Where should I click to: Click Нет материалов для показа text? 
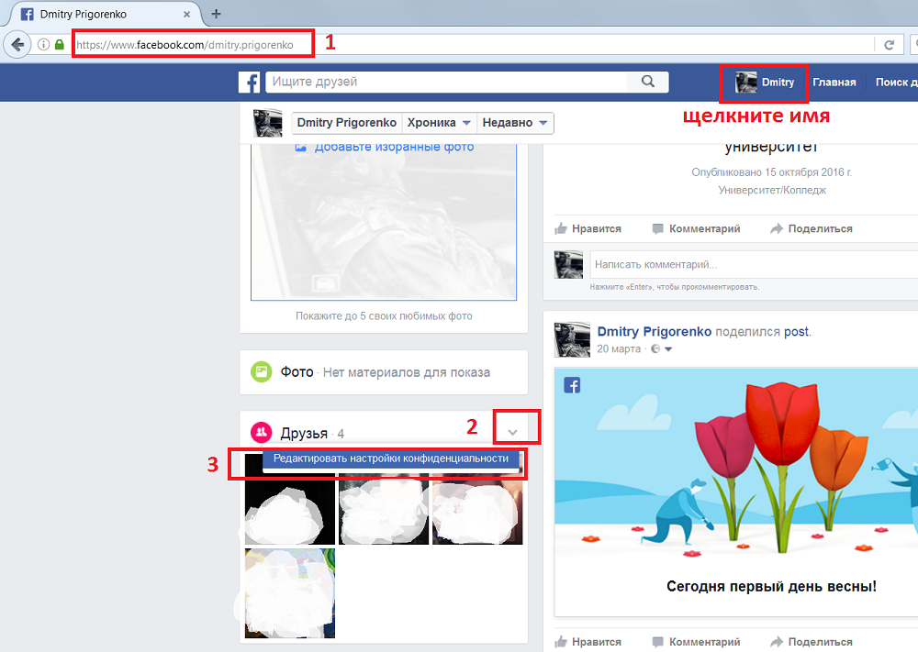pos(407,372)
